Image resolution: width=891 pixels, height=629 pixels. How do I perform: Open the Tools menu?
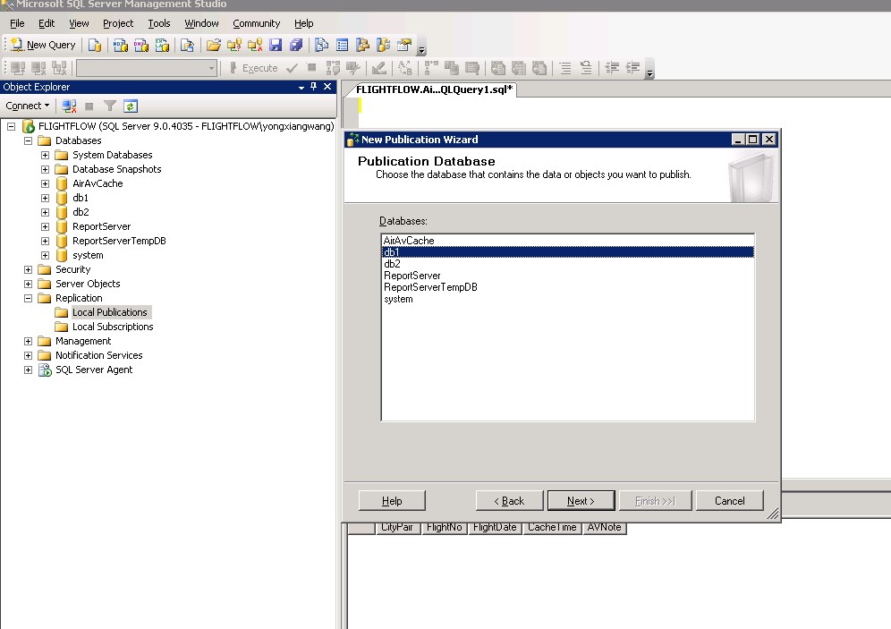[x=159, y=23]
